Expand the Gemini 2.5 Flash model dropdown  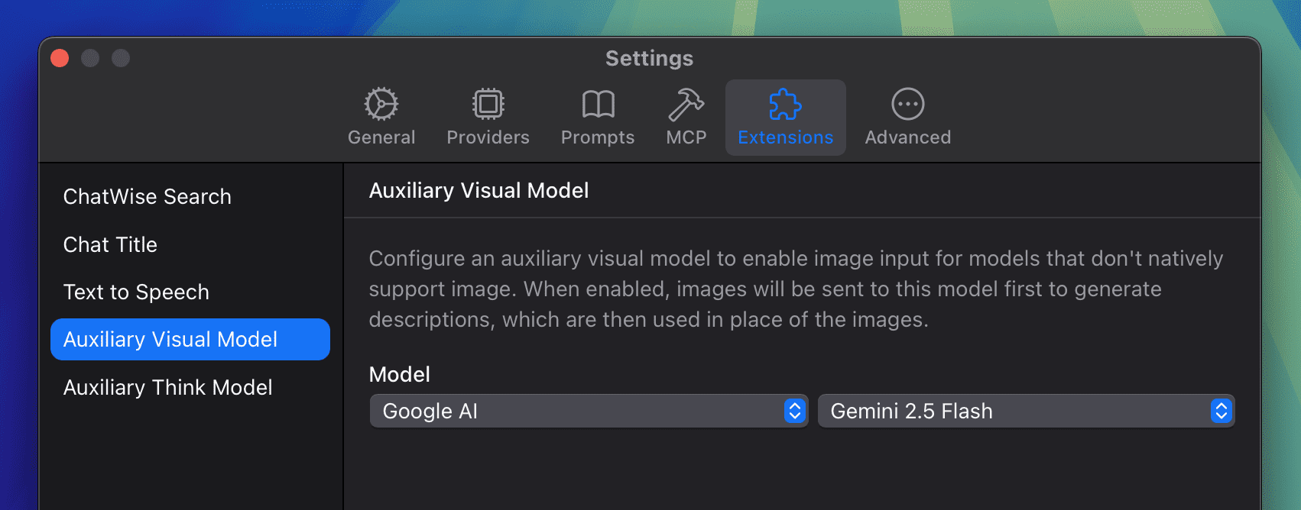[x=1026, y=411]
